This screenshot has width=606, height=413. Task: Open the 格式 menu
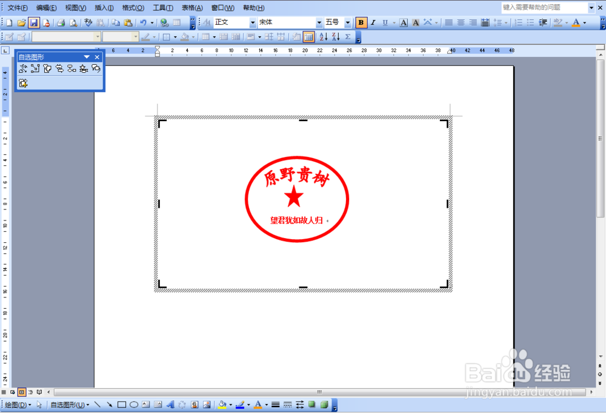tap(132, 8)
